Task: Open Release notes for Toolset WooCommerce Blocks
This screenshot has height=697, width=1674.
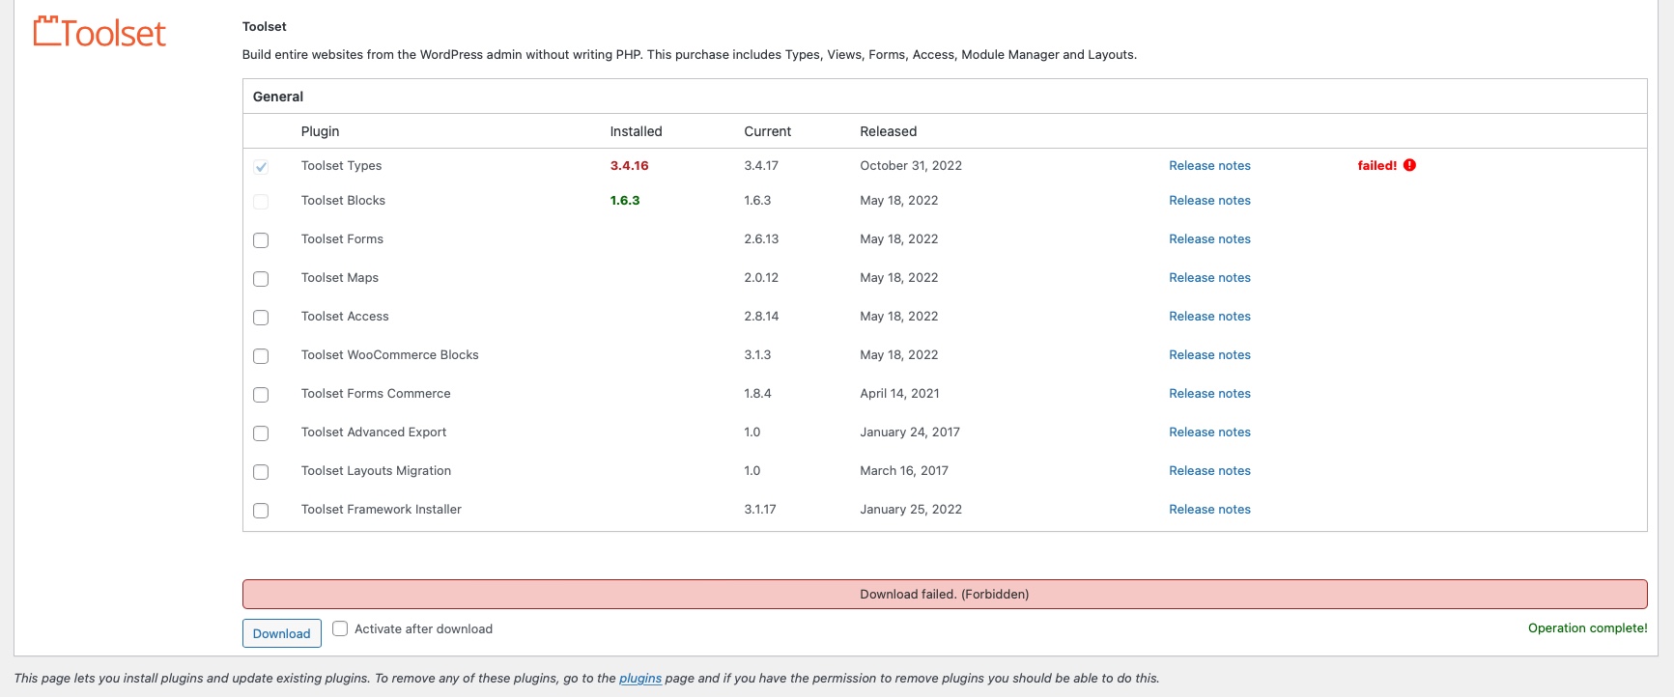Action: tap(1209, 355)
